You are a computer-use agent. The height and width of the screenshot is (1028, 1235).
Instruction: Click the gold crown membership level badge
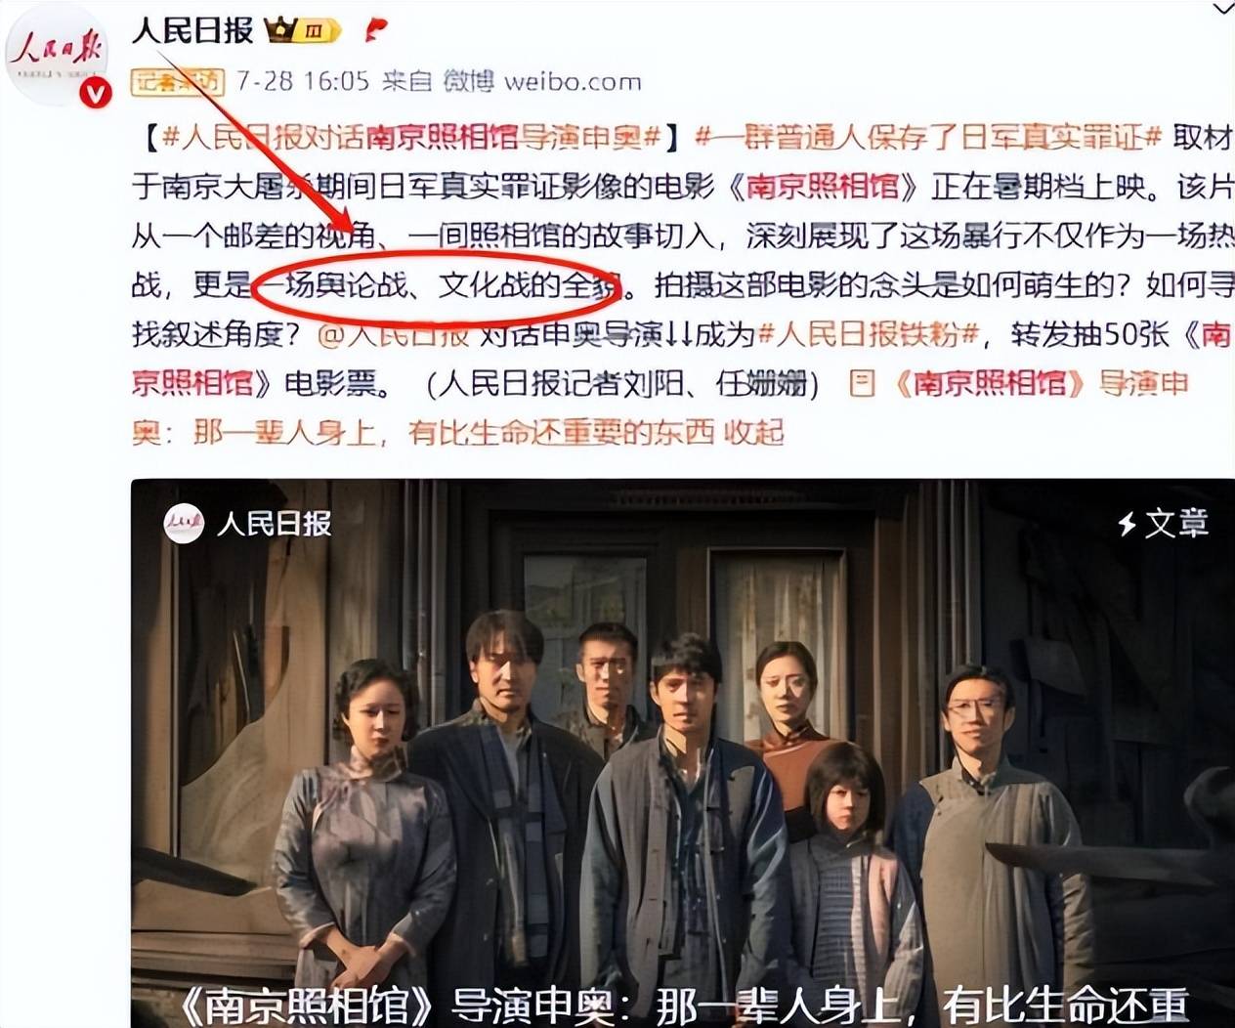tap(303, 31)
